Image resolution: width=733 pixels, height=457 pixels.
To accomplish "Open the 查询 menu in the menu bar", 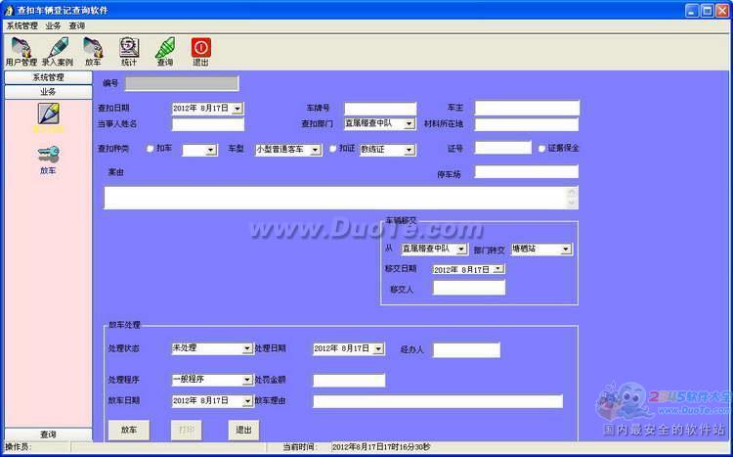I will coord(76,25).
